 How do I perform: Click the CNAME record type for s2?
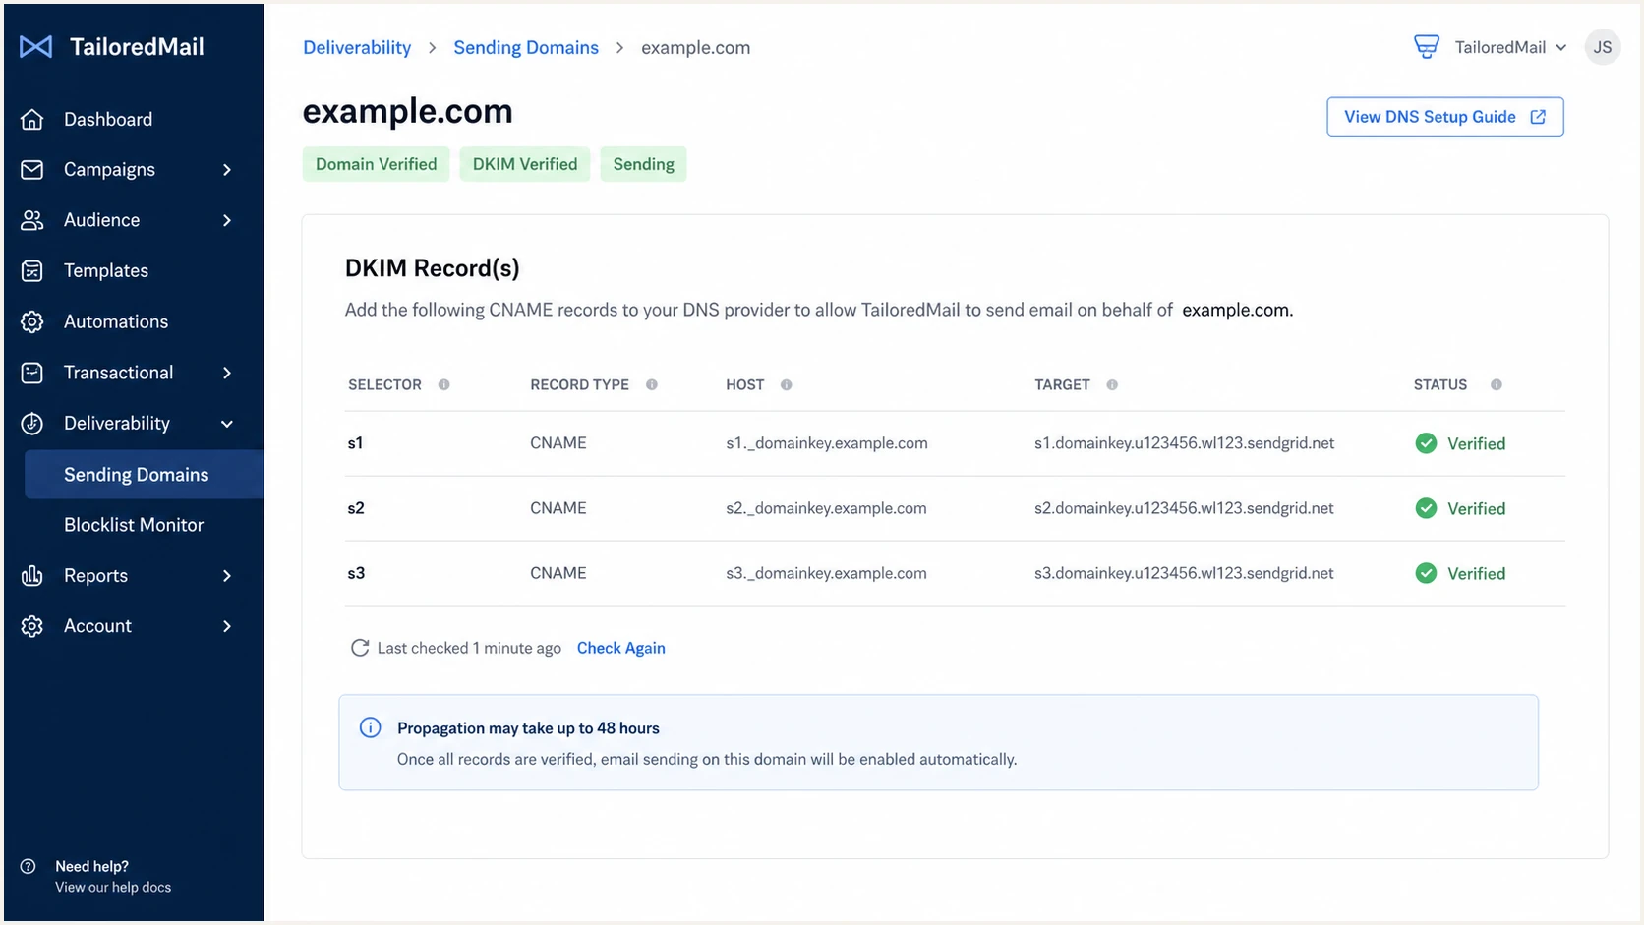pos(558,508)
